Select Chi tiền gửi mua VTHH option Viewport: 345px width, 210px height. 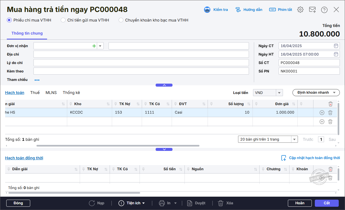click(x=63, y=20)
